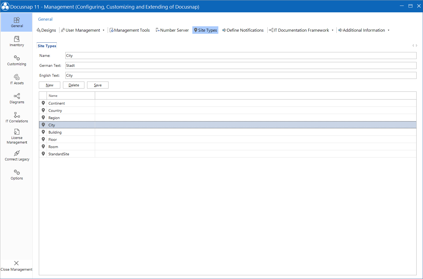Select the City row in list

pyautogui.click(x=228, y=125)
